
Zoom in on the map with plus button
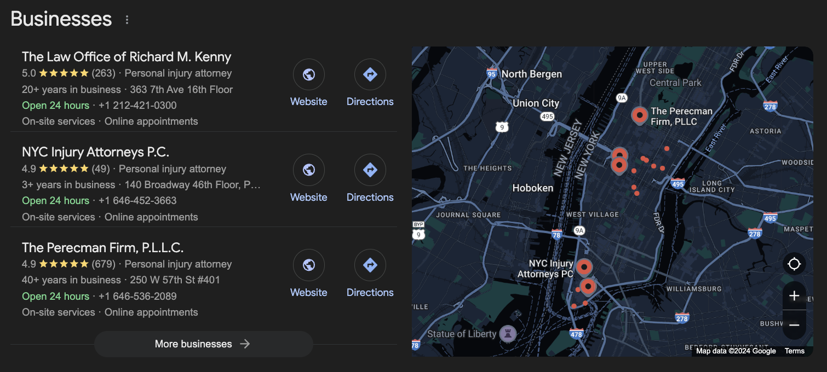point(794,296)
